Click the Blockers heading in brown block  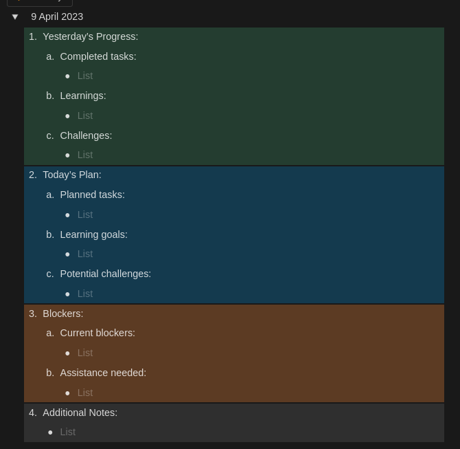63,314
